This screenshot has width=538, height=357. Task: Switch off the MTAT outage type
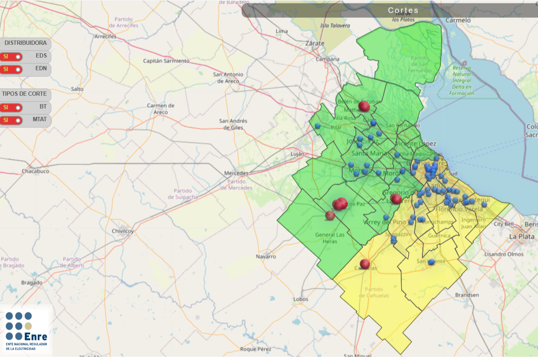pyautogui.click(x=11, y=120)
